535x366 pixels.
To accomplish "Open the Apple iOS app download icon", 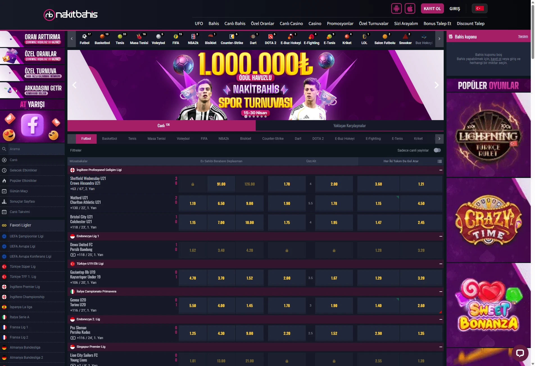I will pyautogui.click(x=410, y=8).
